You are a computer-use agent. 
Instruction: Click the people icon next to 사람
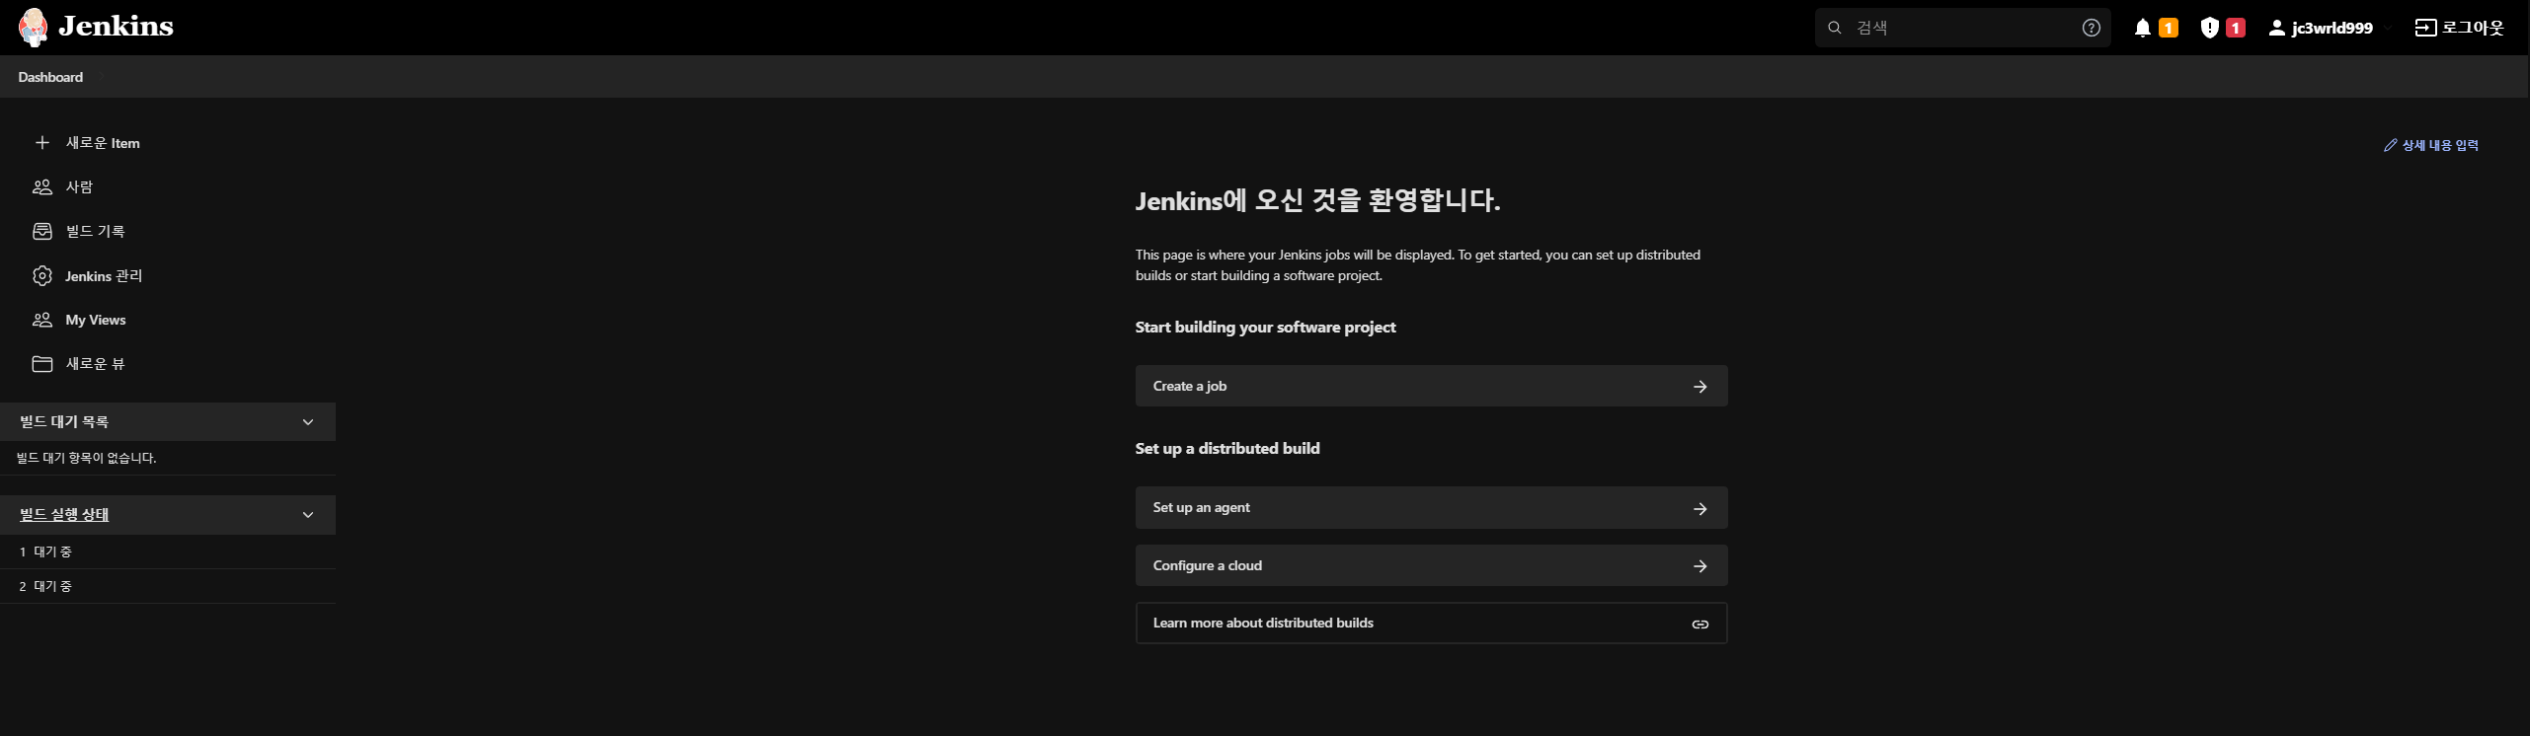coord(41,186)
